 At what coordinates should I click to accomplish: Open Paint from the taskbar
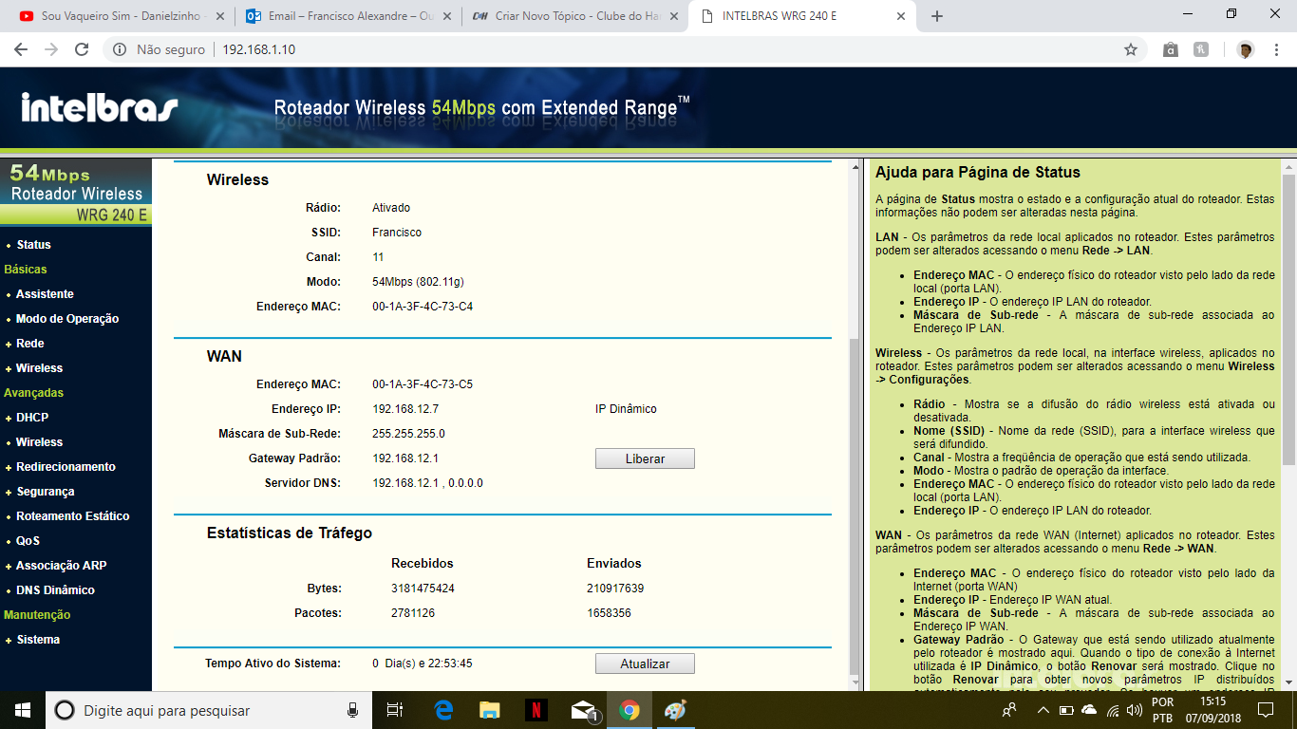point(674,710)
